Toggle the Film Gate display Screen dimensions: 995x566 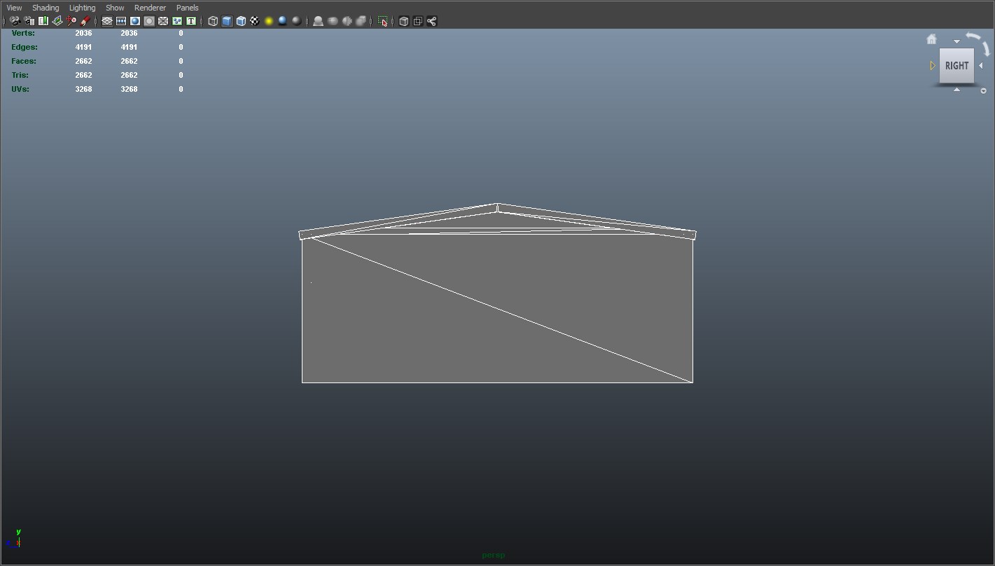pyautogui.click(x=121, y=21)
